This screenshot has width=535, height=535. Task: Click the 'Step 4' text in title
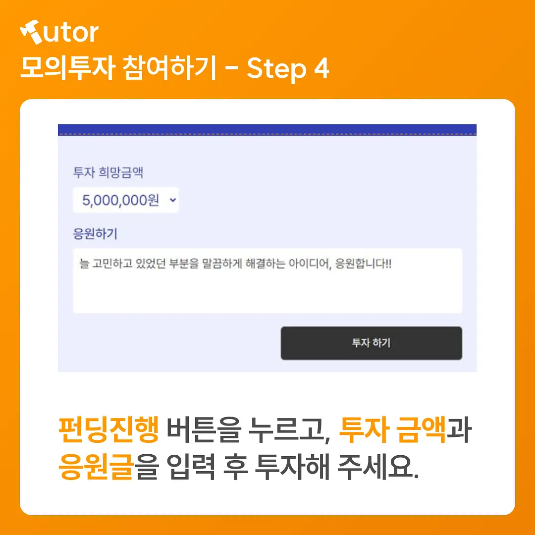point(288,68)
